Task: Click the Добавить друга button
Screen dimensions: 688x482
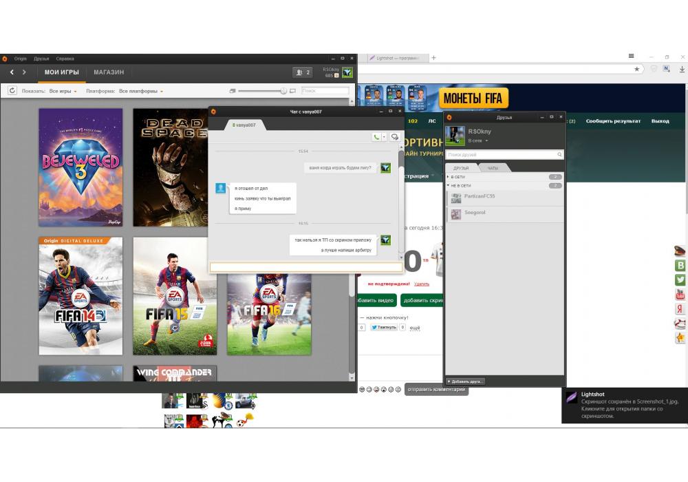Action: point(465,381)
